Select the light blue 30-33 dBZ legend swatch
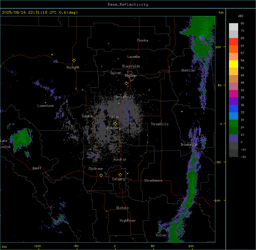This screenshot has height=250, width=256. pos(233,116)
